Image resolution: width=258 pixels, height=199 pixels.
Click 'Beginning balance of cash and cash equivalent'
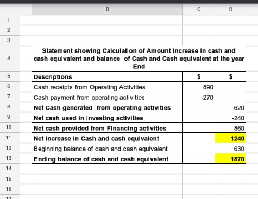click(x=107, y=149)
